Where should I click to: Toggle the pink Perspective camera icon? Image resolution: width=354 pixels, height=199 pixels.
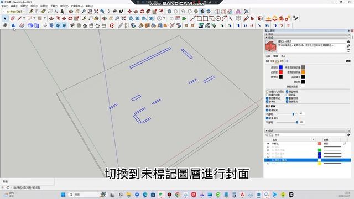[238, 11]
